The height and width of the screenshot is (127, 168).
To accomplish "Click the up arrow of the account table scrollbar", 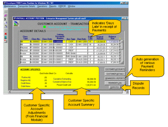I will (122, 42).
